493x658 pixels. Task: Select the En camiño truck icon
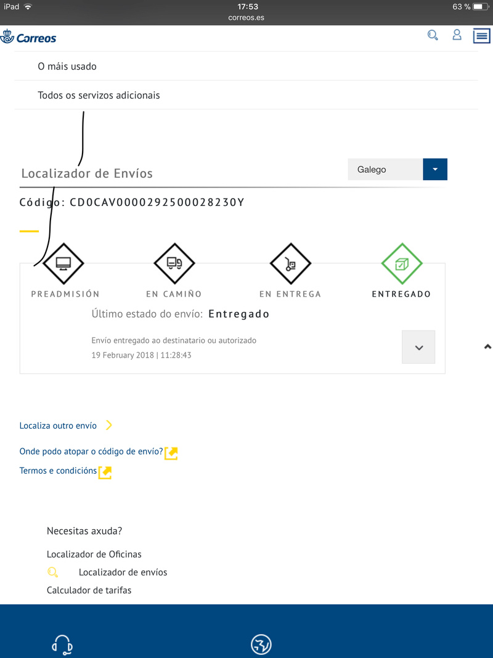click(174, 263)
